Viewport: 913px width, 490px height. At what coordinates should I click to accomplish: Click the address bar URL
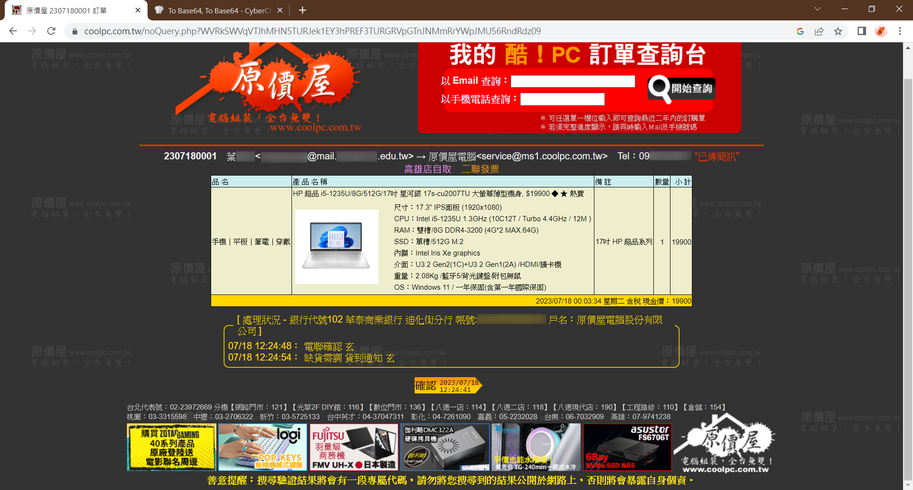312,31
